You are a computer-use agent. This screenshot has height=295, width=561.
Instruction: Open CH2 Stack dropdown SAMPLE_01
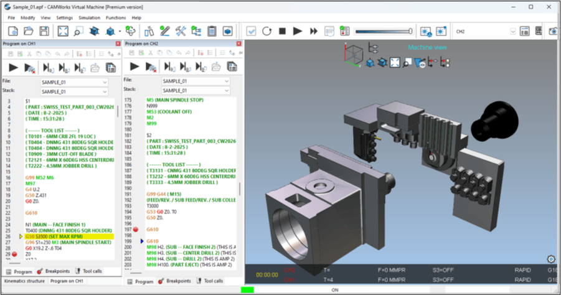[196, 90]
